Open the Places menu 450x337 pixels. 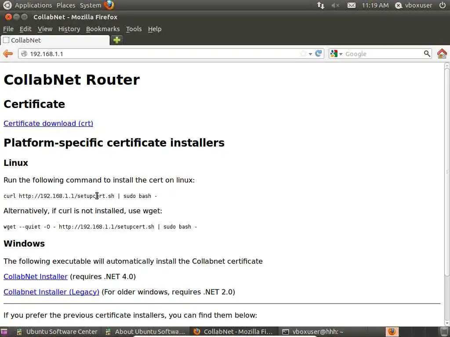pos(66,5)
